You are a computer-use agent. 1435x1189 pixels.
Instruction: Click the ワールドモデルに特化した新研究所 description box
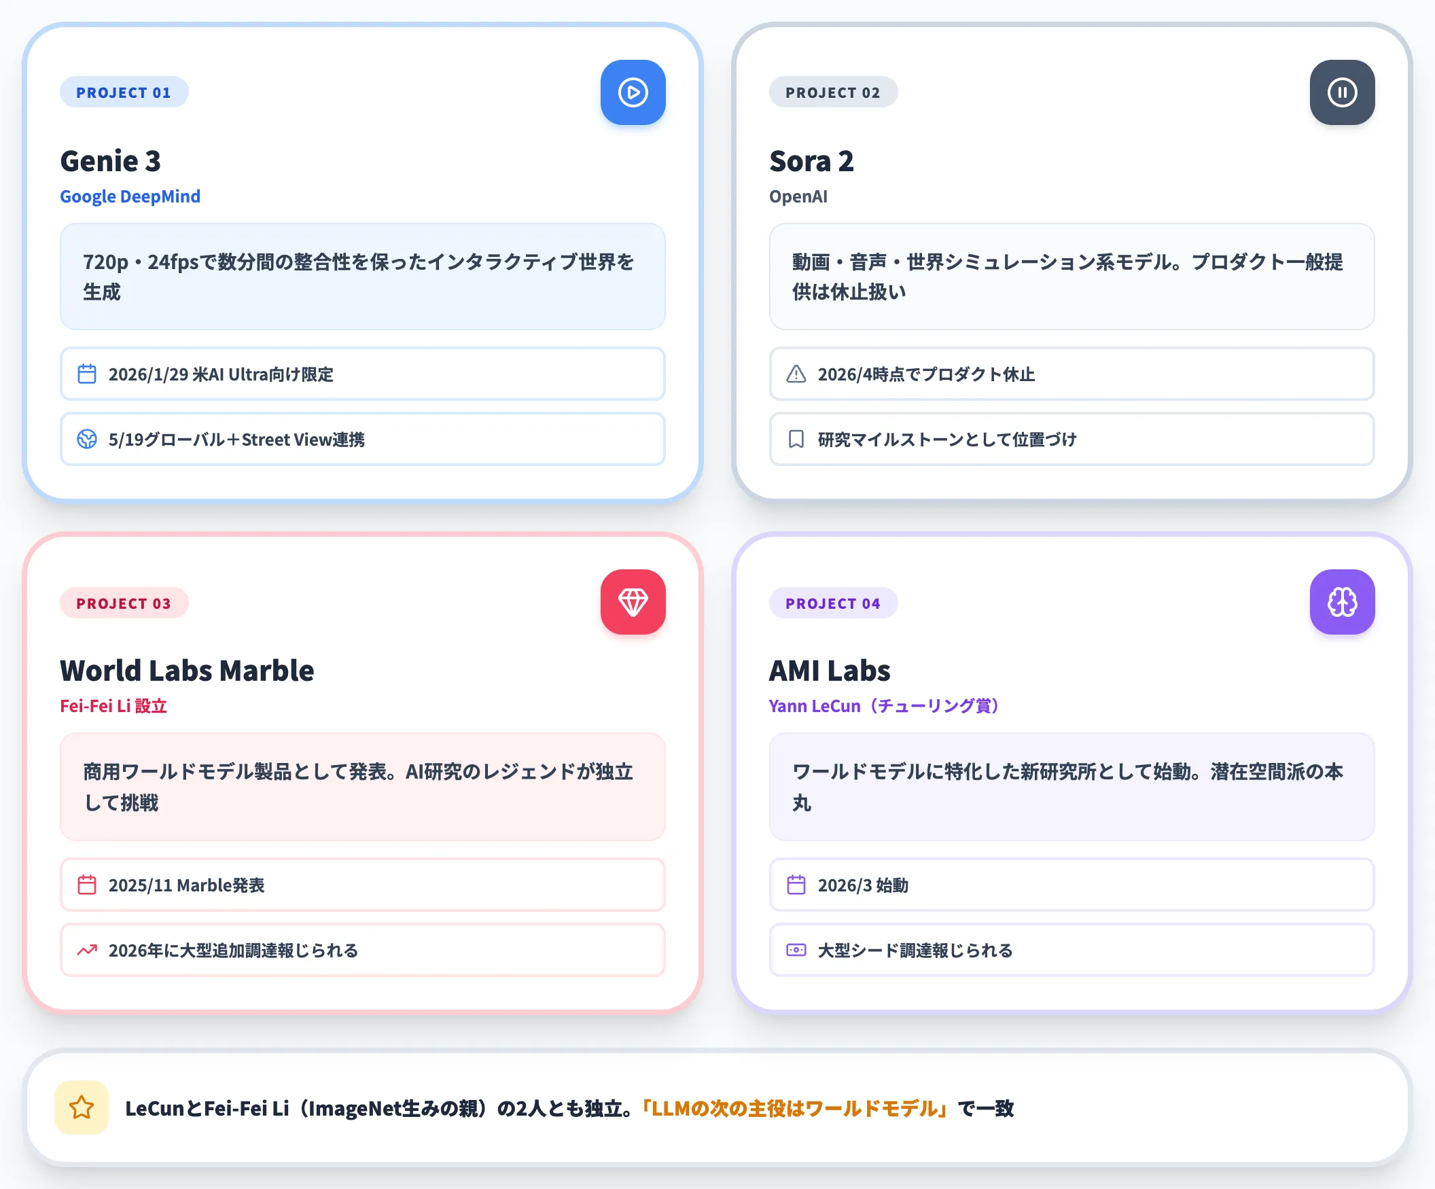tap(1071, 787)
